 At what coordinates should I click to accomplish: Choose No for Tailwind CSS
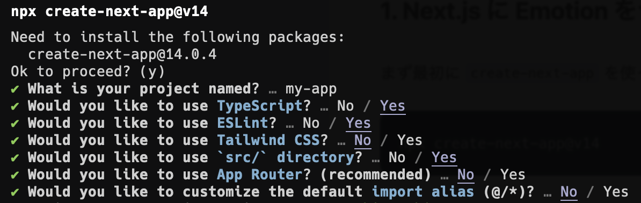[x=362, y=140]
